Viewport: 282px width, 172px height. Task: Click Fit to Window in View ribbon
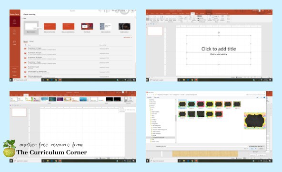[194, 18]
